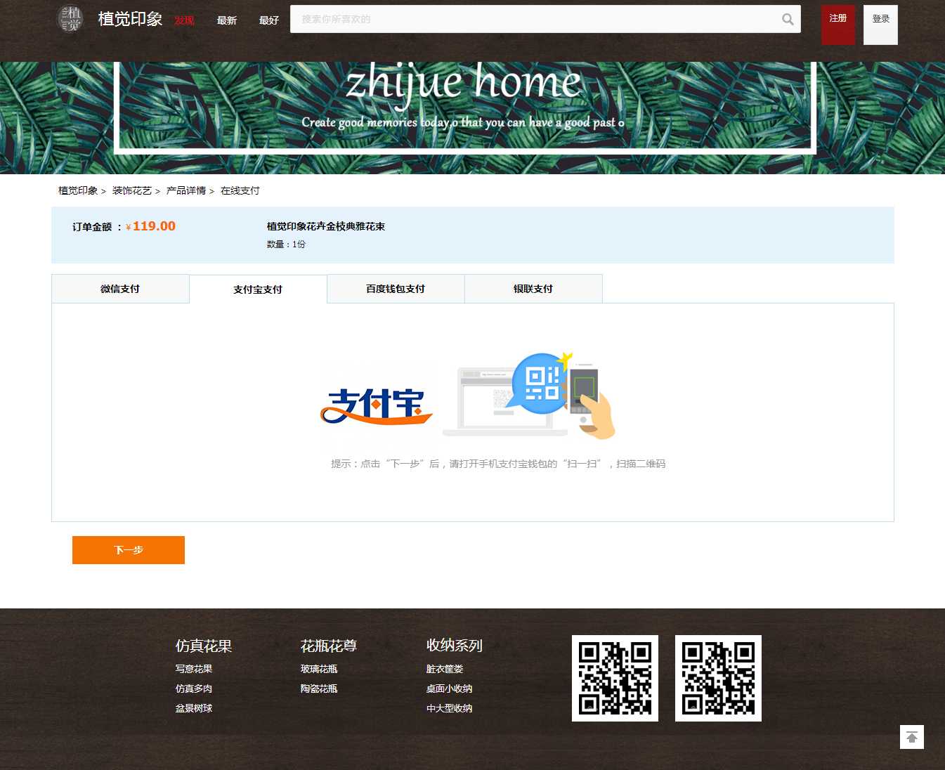The width and height of the screenshot is (945, 770).
Task: Go to 装饰花艺 in breadcrumb
Action: [x=132, y=190]
